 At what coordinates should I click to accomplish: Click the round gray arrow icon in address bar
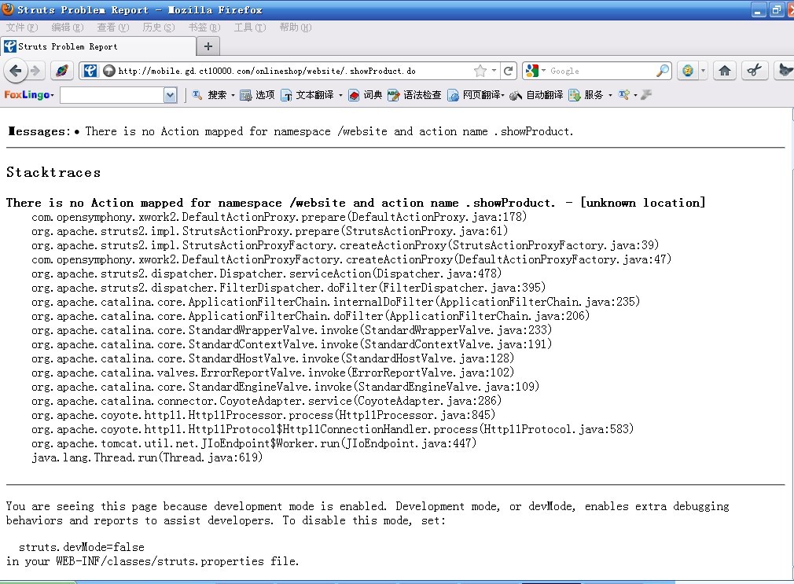(108, 71)
